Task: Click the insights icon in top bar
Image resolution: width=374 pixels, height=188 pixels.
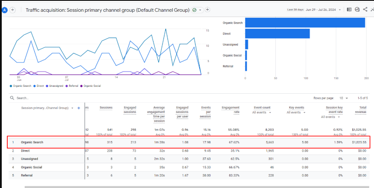Action: coord(357,10)
